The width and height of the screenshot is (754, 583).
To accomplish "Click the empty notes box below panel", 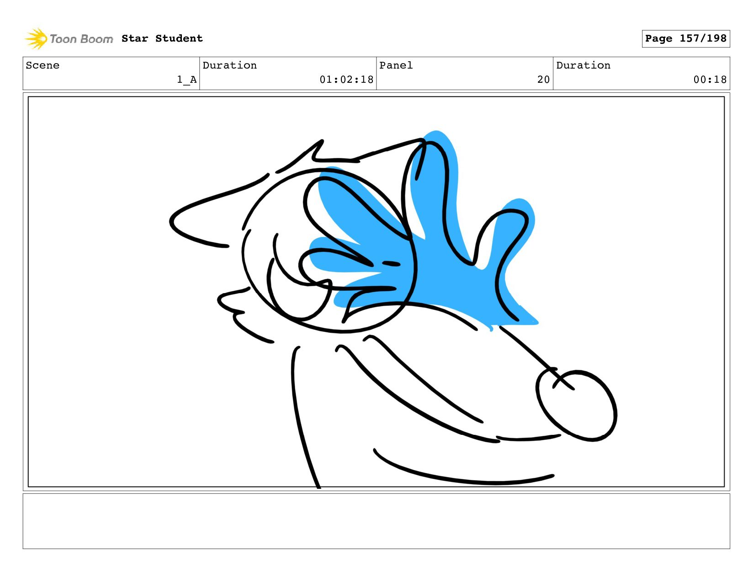I will coord(376,521).
